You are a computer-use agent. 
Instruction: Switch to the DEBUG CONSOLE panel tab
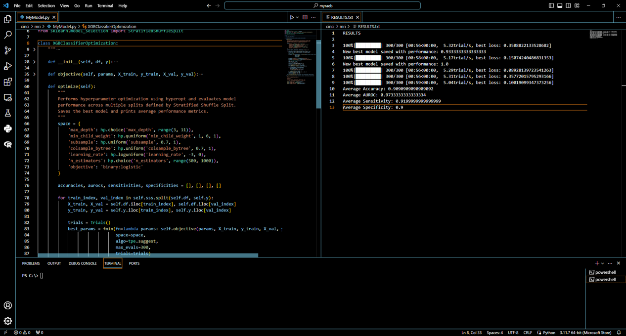coord(83,263)
